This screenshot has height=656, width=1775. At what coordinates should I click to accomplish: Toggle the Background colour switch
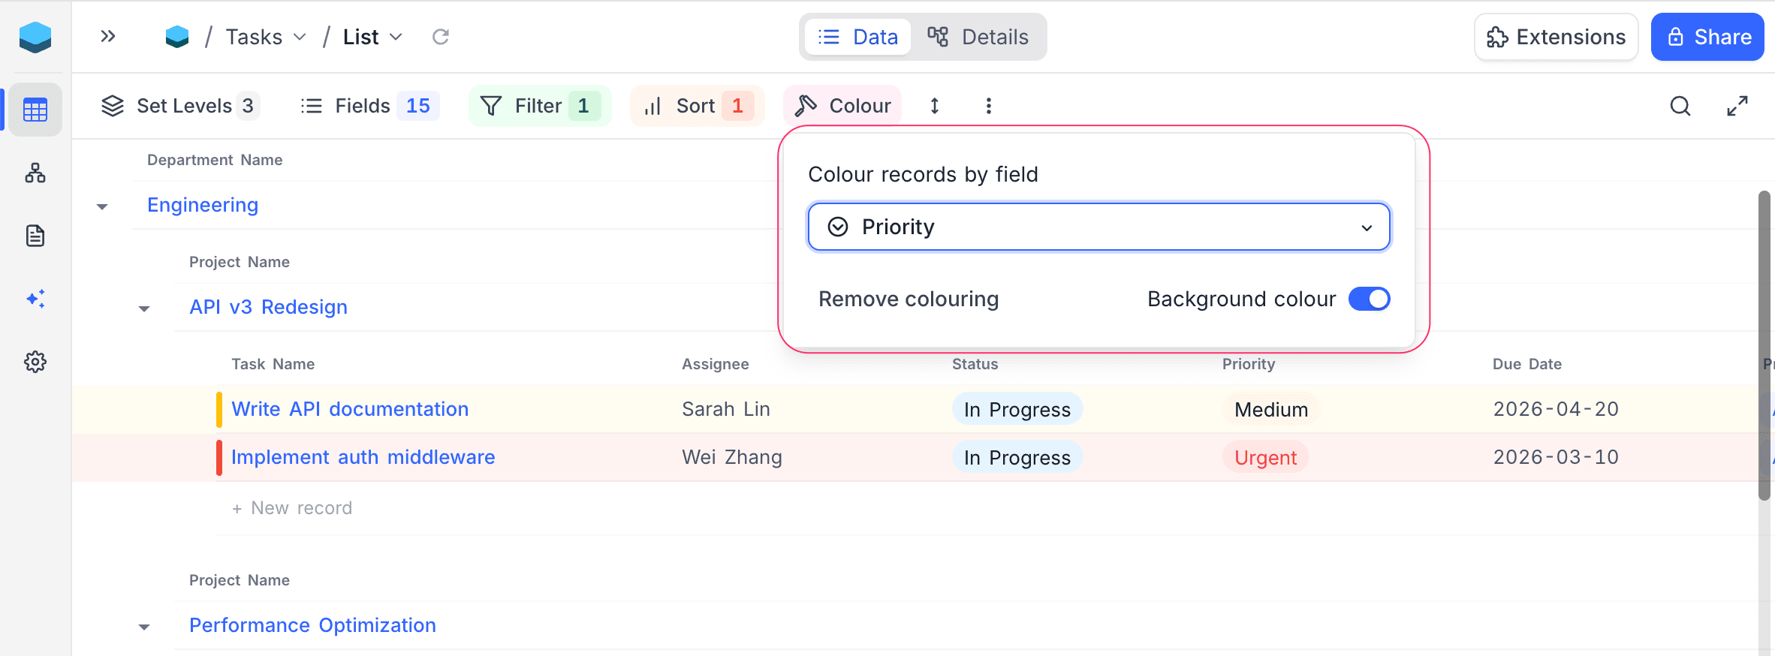[1369, 299]
